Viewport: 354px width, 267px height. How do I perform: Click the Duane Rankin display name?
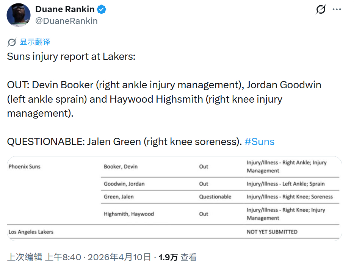(x=64, y=9)
